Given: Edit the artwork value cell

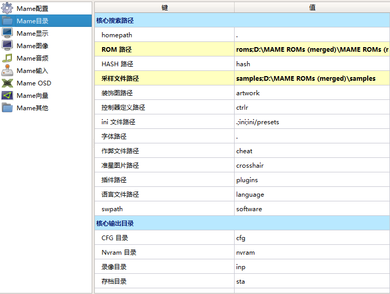Looking at the screenshot, I should coord(312,93).
